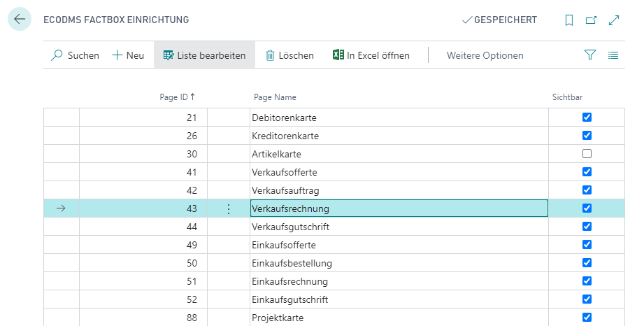Uncheck Sichtbar for Einkaufsrechnung
The height and width of the screenshot is (326, 644).
(x=587, y=281)
